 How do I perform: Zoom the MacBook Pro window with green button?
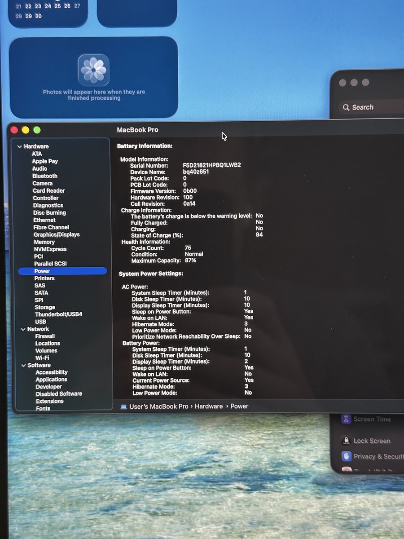coord(37,130)
